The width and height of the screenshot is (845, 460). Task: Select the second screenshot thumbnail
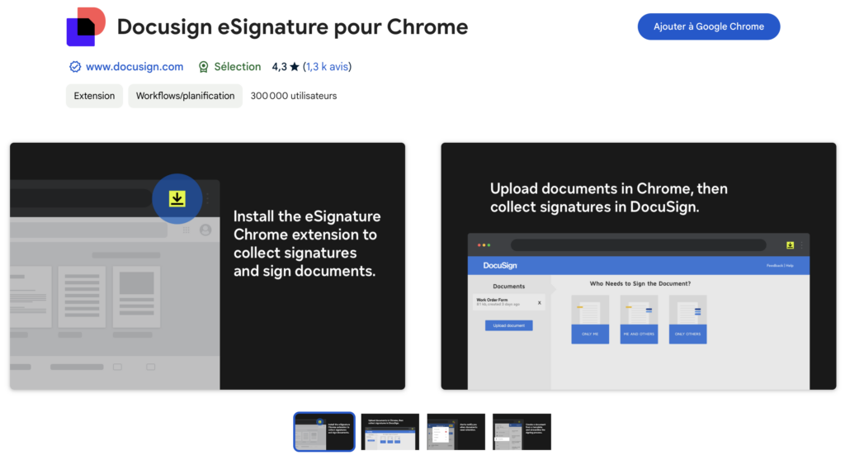[x=390, y=432]
